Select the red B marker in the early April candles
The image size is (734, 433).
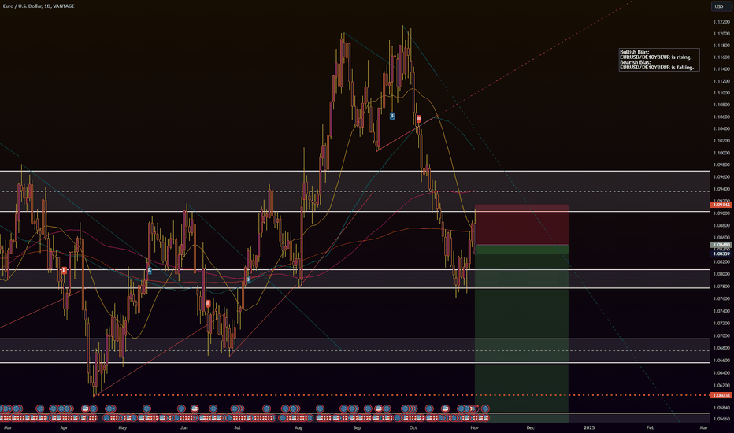point(64,270)
